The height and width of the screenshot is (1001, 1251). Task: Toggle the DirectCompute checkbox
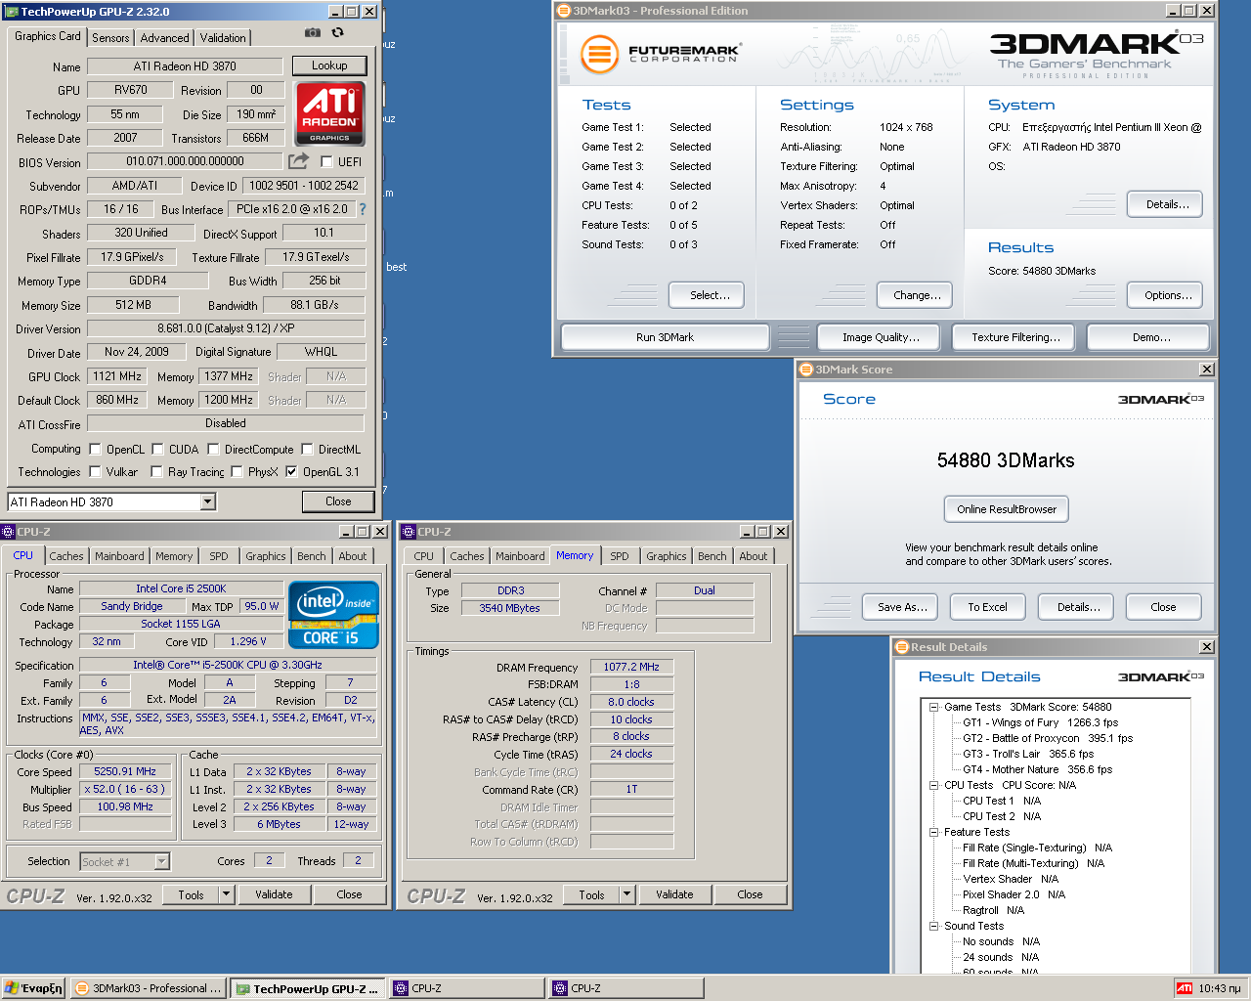(213, 450)
